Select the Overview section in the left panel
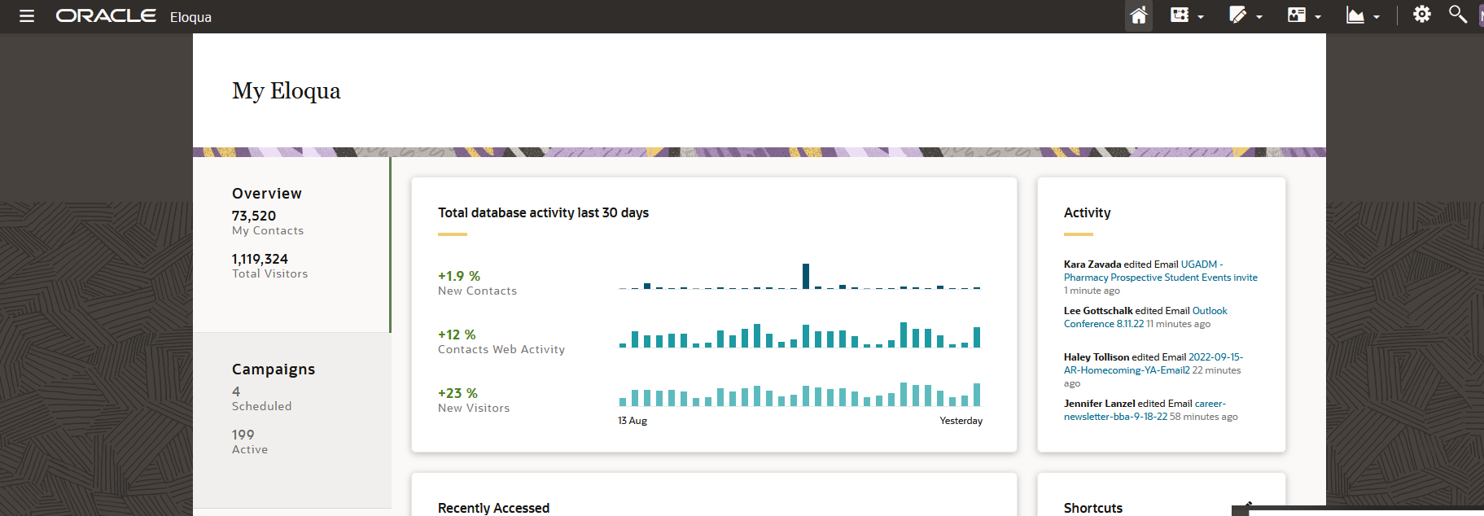The image size is (1484, 516). click(267, 194)
